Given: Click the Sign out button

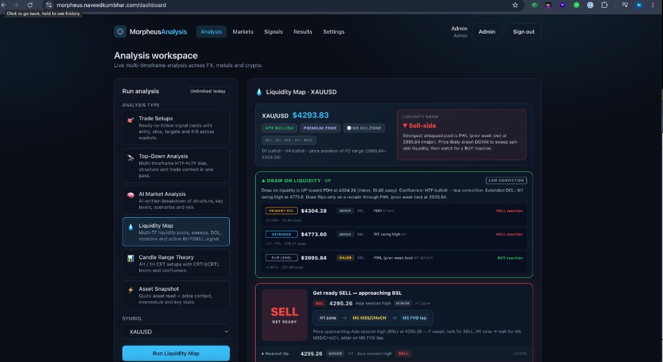Looking at the screenshot, I should click(523, 32).
